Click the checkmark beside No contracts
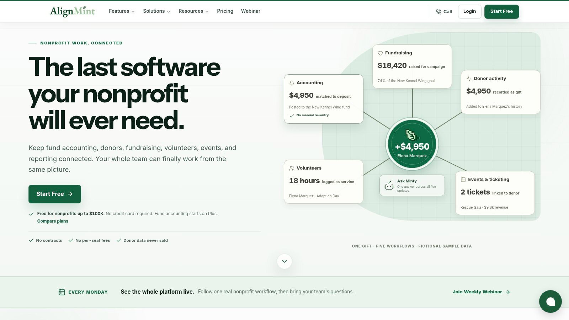 pos(31,240)
